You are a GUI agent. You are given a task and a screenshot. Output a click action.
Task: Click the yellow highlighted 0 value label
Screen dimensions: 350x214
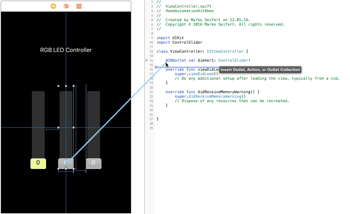pyautogui.click(x=38, y=163)
